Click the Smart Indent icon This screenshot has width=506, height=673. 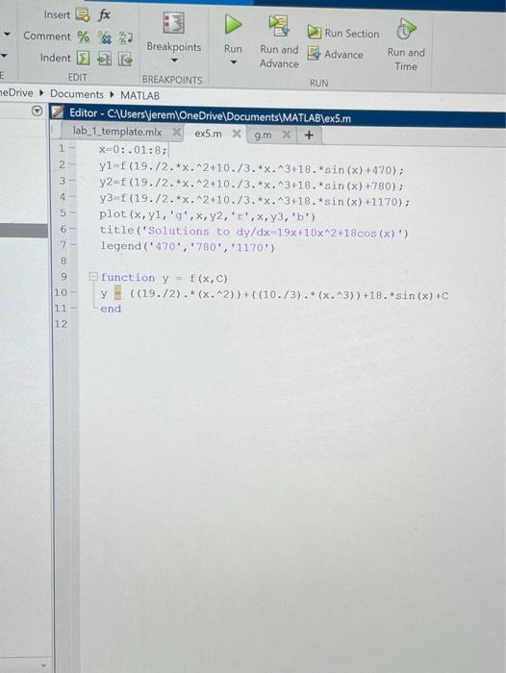click(x=83, y=58)
